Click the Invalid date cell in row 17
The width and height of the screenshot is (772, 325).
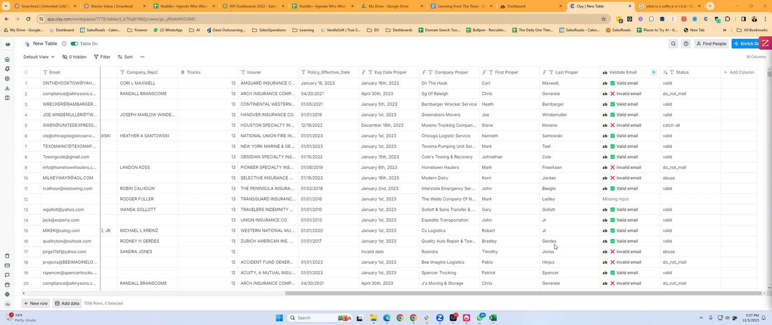pos(389,252)
